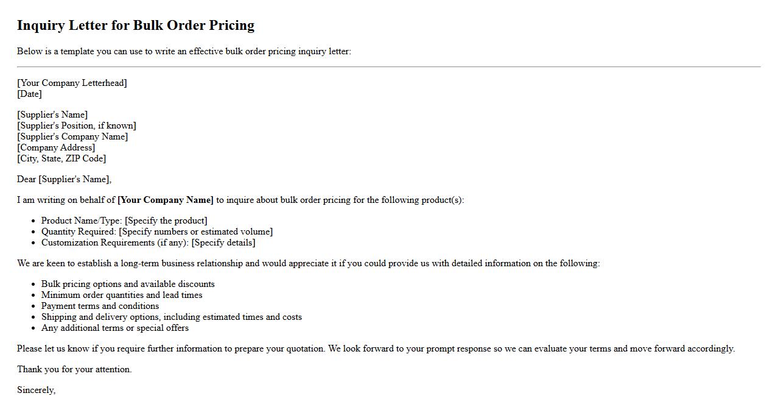Click the "Customization Requirements" bullet item

pyautogui.click(x=148, y=242)
